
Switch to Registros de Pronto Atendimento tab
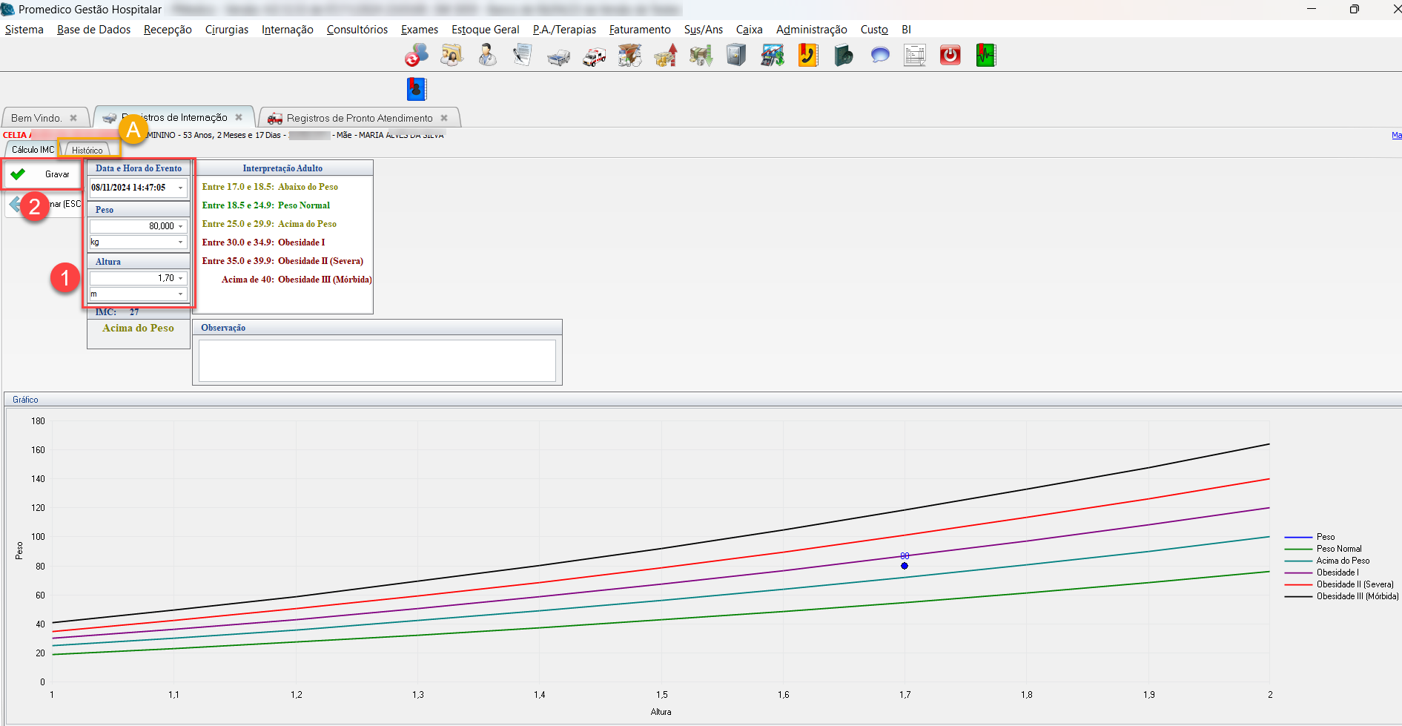point(359,118)
